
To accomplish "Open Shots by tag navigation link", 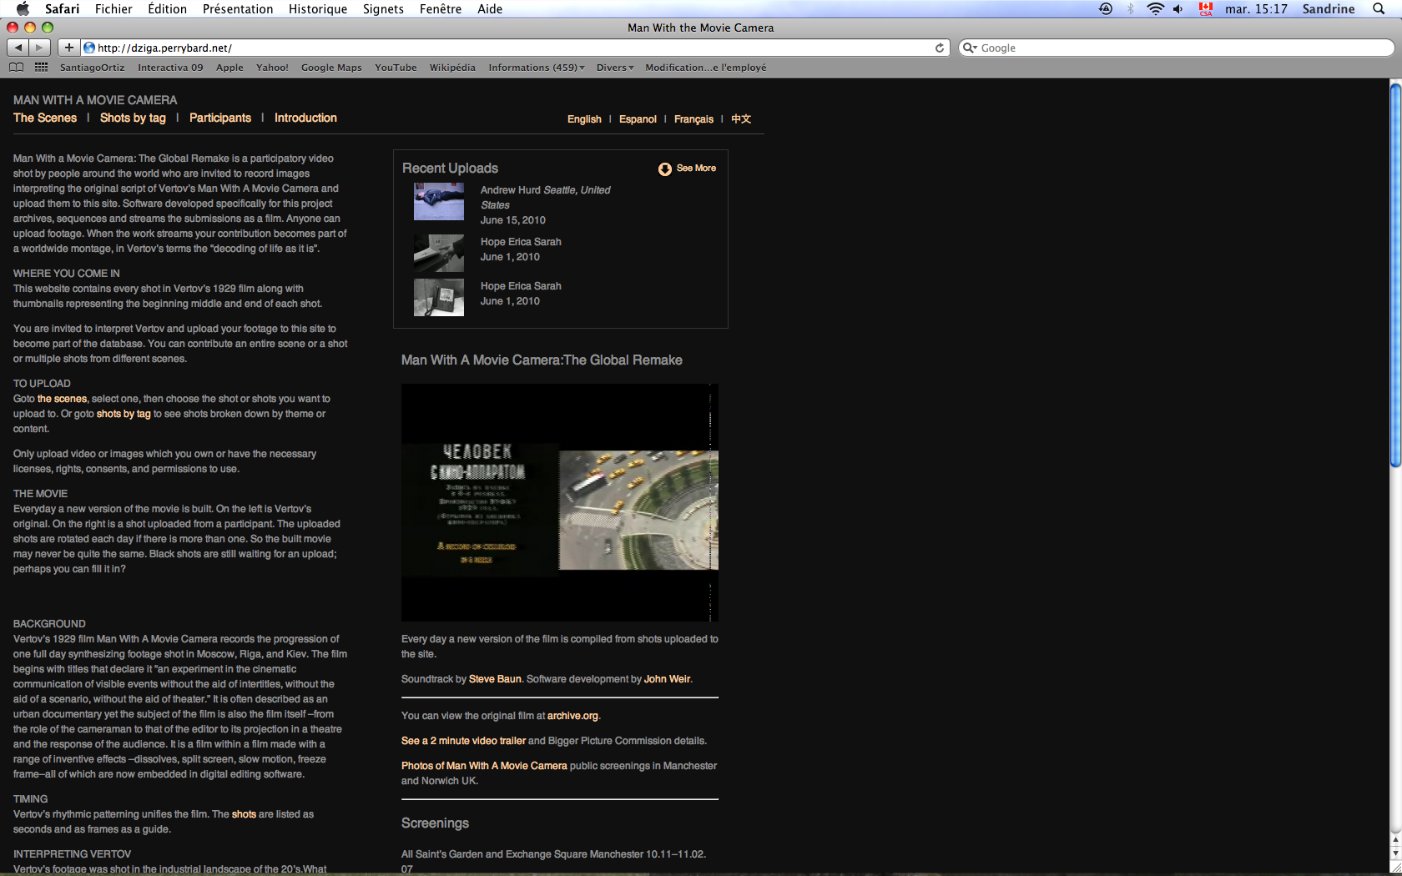I will coord(133,118).
